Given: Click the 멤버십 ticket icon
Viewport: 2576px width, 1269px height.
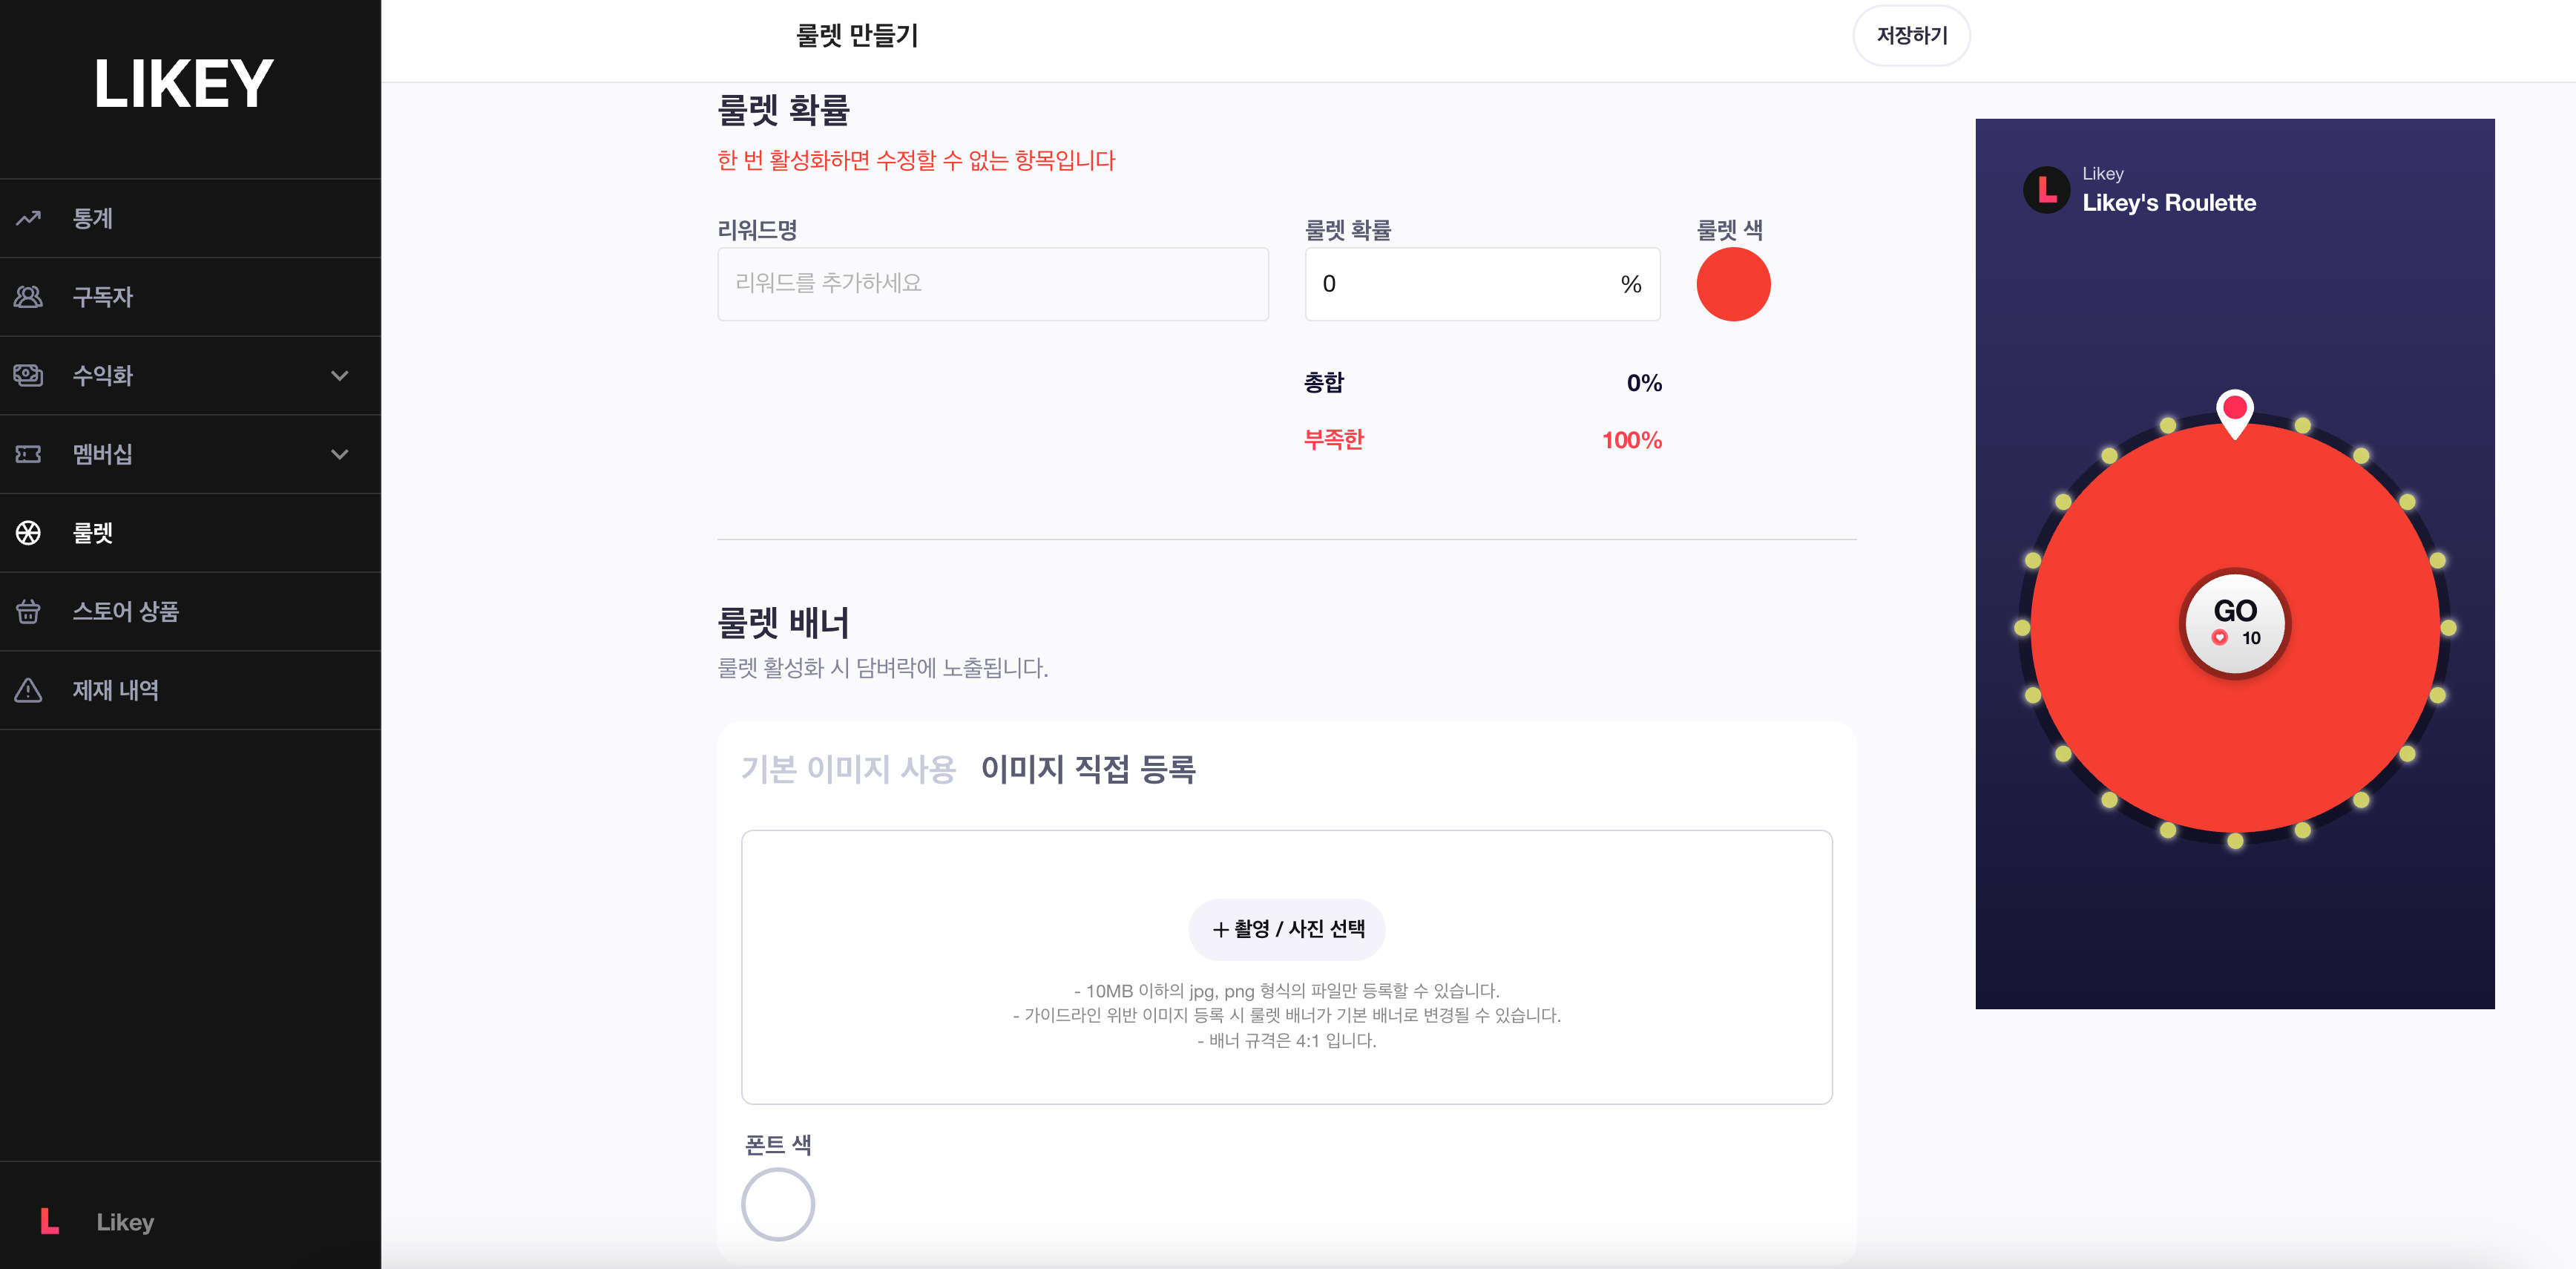Looking at the screenshot, I should click(28, 454).
